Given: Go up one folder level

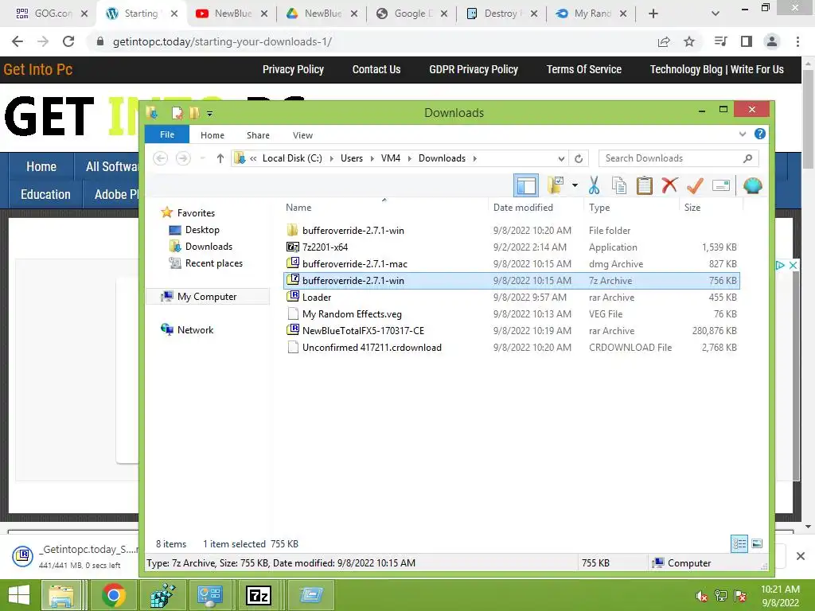Looking at the screenshot, I should 220,158.
